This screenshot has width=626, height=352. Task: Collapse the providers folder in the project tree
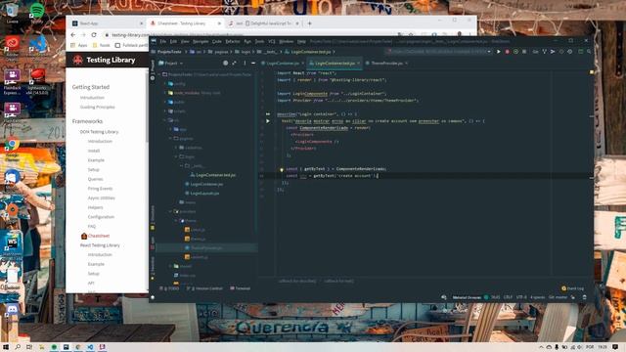click(170, 211)
